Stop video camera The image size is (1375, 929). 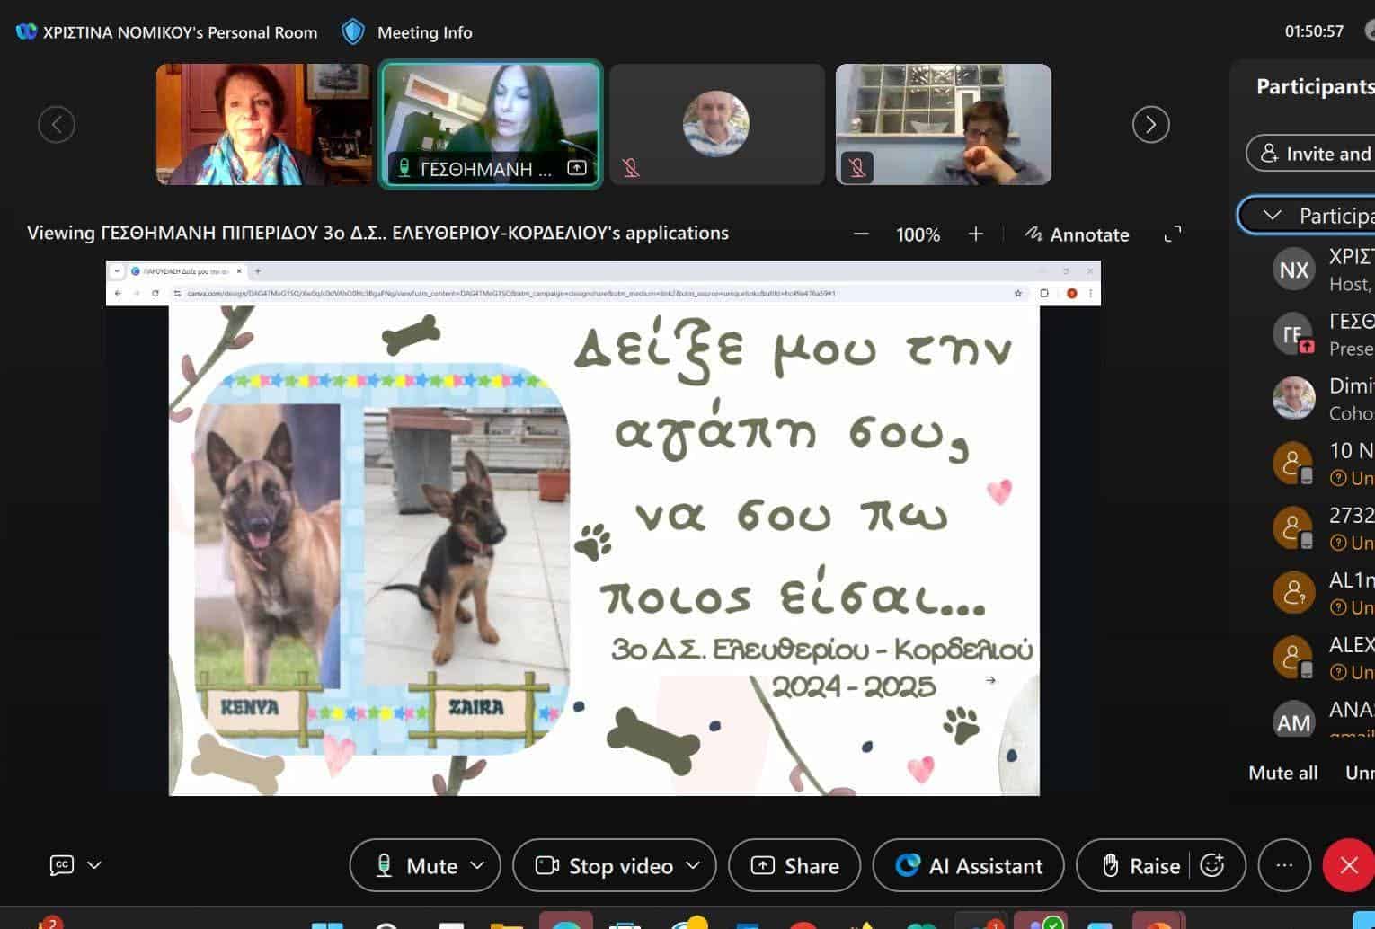(604, 865)
